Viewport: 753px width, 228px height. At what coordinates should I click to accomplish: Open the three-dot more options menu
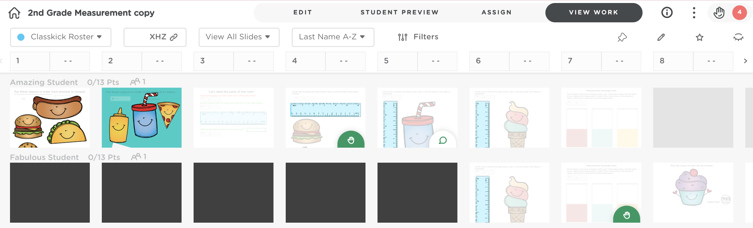click(x=694, y=13)
